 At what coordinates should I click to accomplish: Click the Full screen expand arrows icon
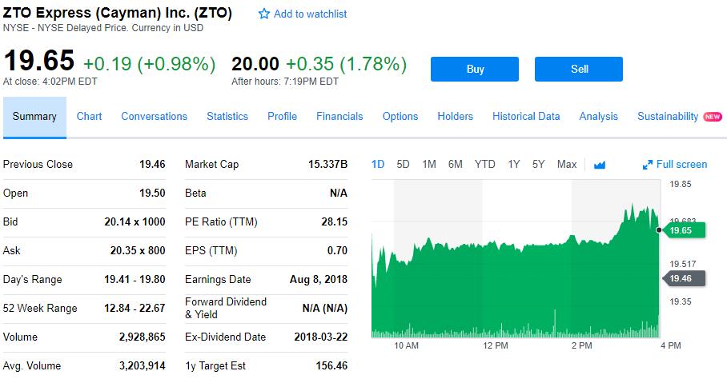coord(648,165)
